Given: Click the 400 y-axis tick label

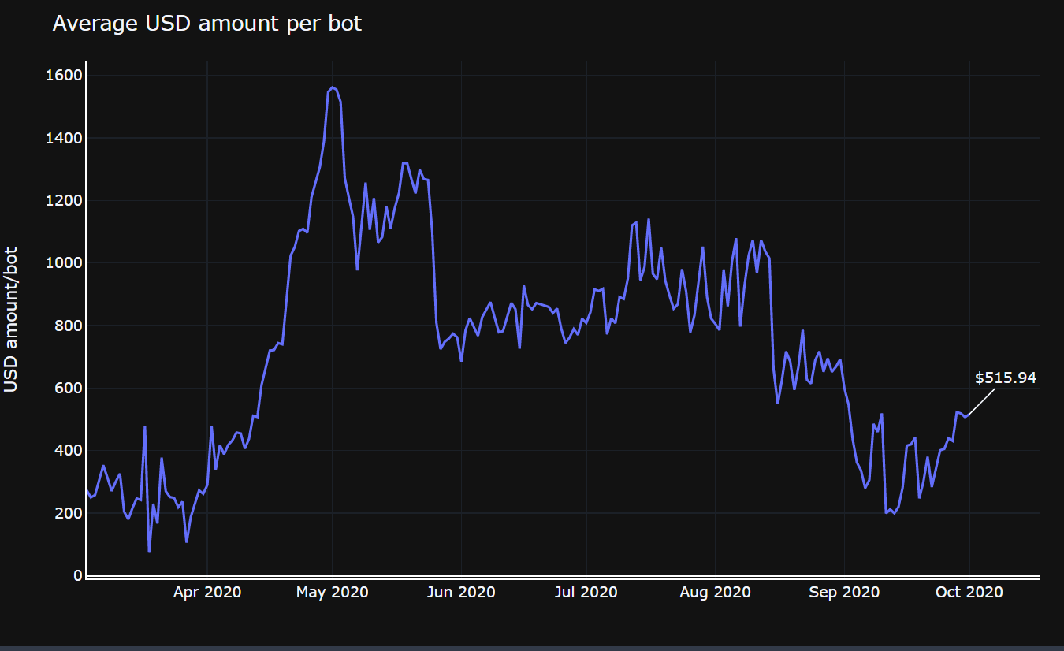Looking at the screenshot, I should point(70,451).
